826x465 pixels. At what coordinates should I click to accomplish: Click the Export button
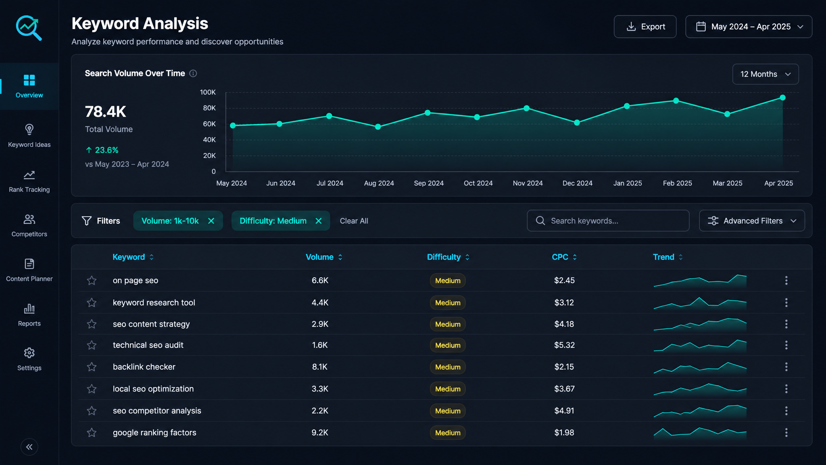[x=645, y=27]
